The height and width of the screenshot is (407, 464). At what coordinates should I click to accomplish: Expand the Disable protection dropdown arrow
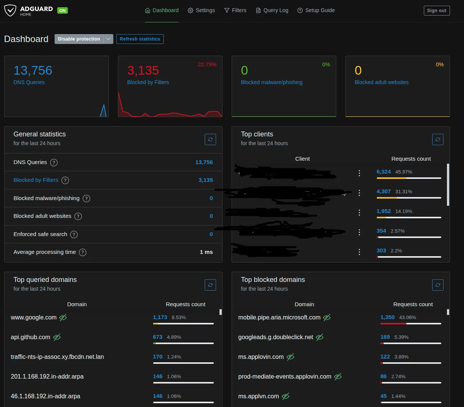(108, 39)
